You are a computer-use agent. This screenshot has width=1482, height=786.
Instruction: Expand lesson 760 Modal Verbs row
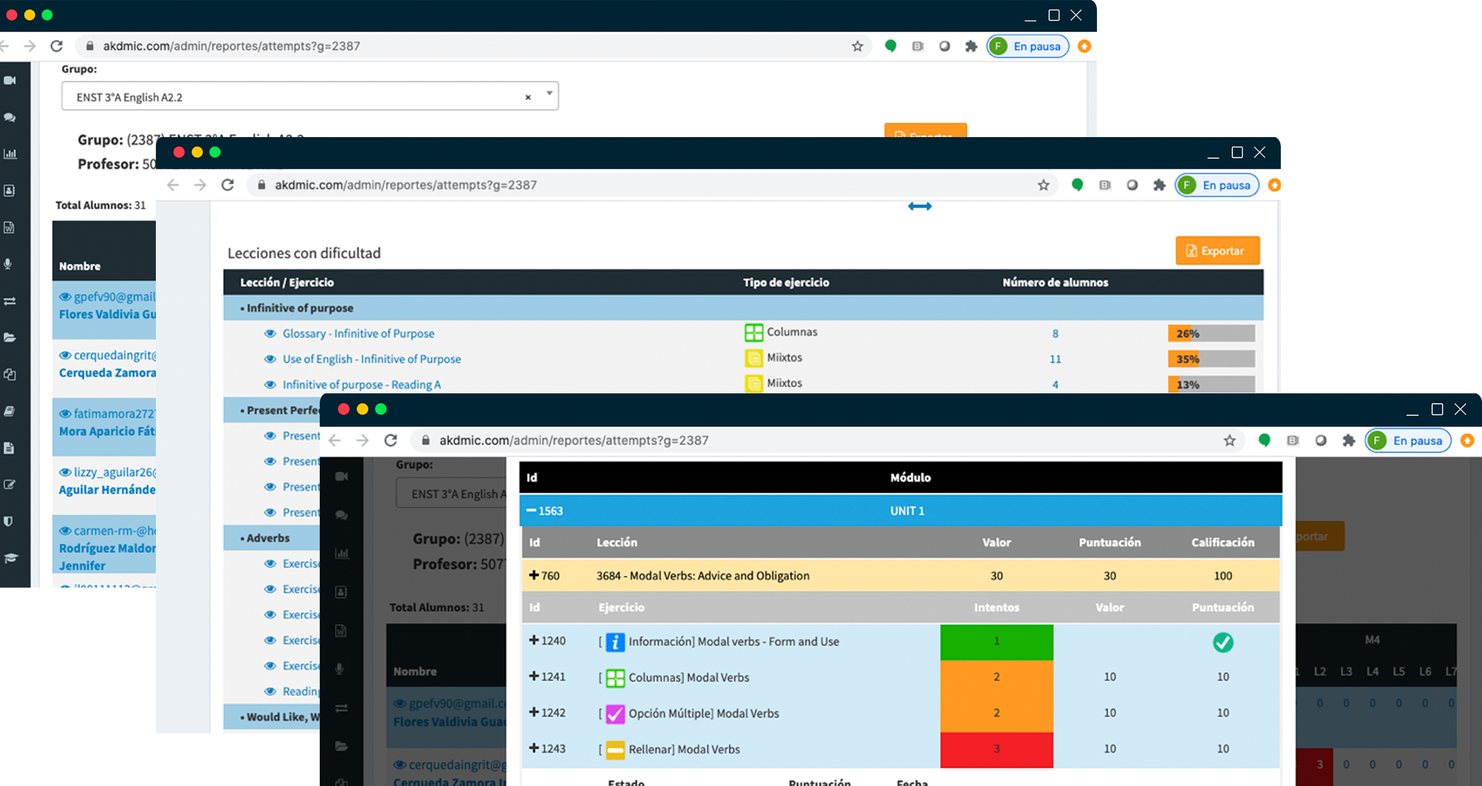tap(534, 575)
